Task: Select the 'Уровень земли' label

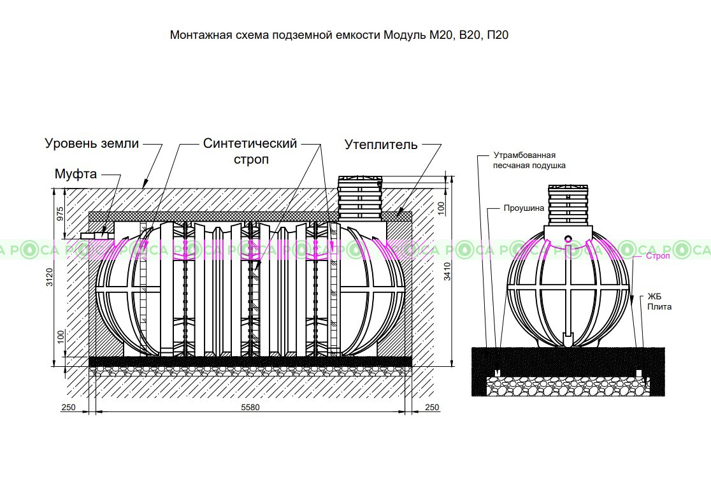Action: click(x=92, y=143)
